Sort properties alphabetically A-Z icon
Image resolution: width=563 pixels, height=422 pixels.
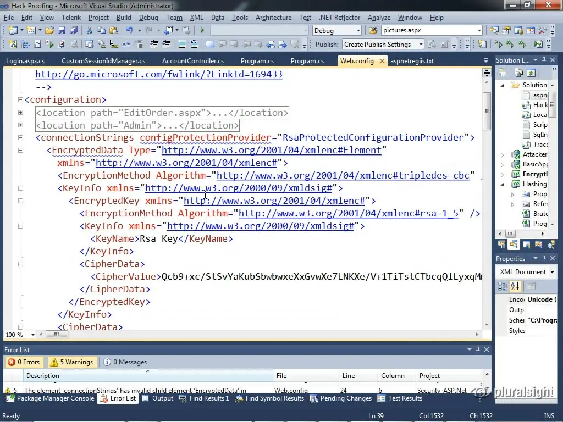pyautogui.click(x=515, y=286)
